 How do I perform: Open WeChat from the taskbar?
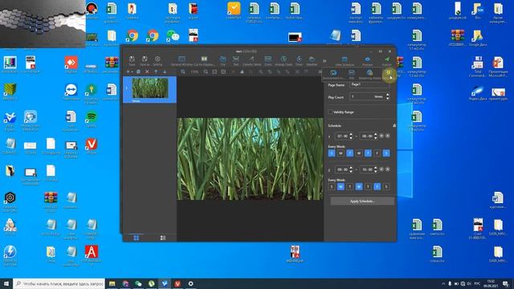[138, 283]
